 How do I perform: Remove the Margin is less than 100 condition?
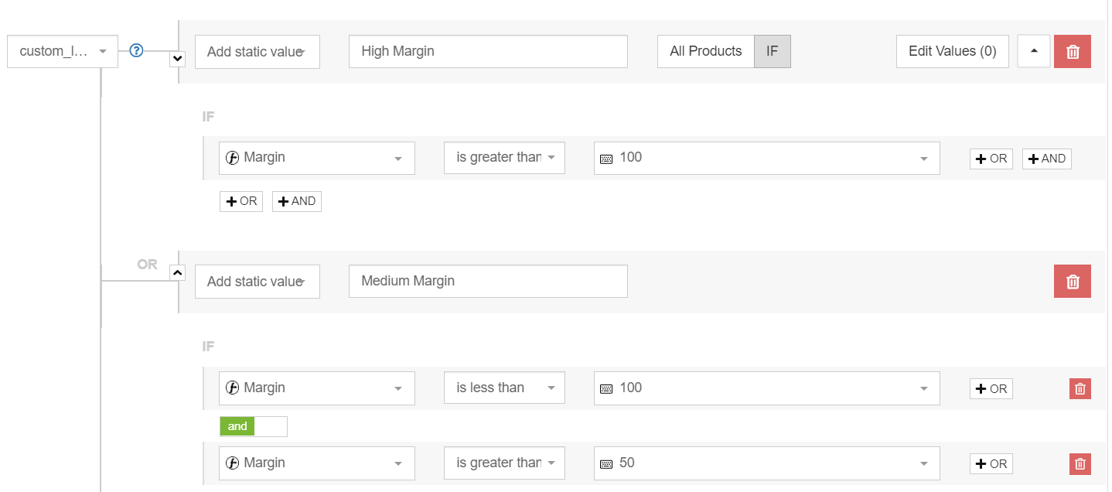tap(1080, 389)
